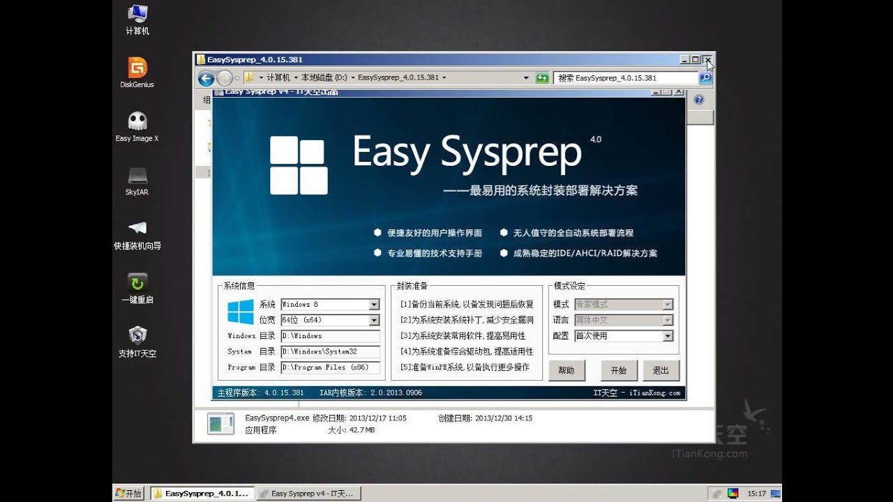Click 主程序版本: 4.0.15.381 status text
The image size is (893, 502).
coord(261,393)
